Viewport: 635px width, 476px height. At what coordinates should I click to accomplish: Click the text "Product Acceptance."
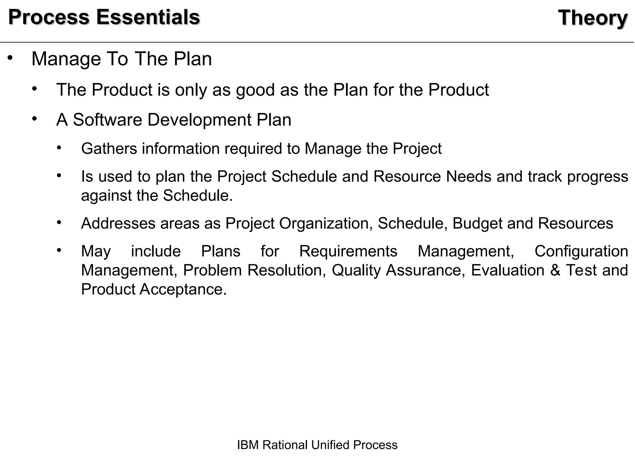[x=154, y=289]
